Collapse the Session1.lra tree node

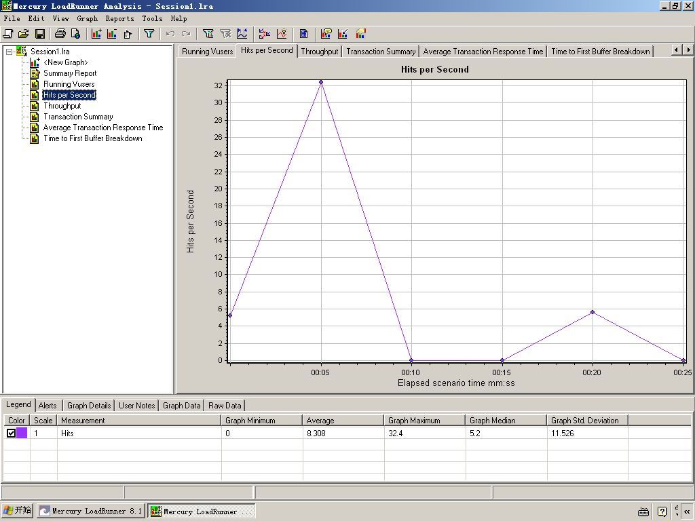pyautogui.click(x=9, y=52)
